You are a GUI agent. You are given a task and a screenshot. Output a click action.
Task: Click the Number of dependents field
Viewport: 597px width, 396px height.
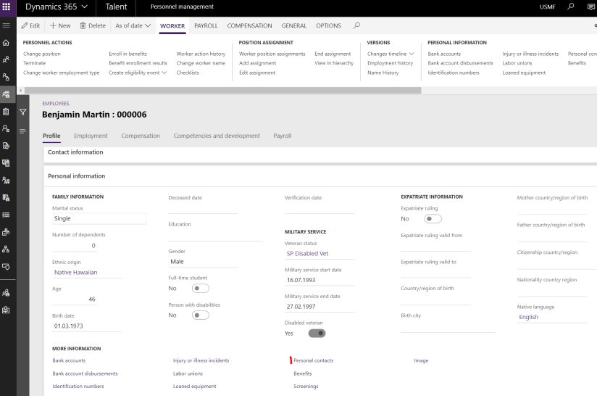(x=74, y=246)
